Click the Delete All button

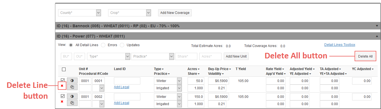[x=365, y=56]
